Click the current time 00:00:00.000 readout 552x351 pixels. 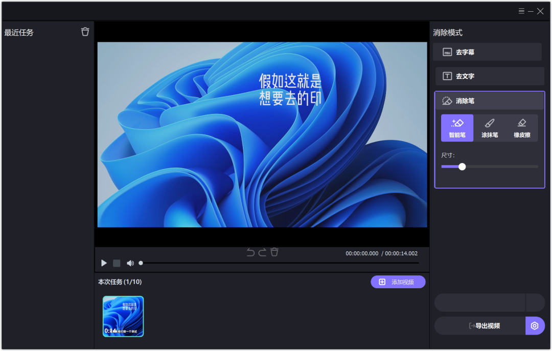tap(362, 253)
